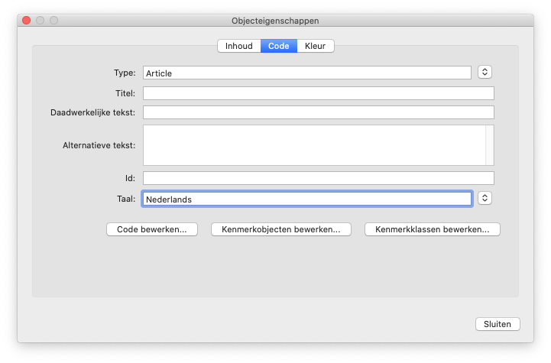Click the Alternatieve tekst scrollbar track
Image resolution: width=551 pixels, height=363 pixels.
tap(490, 145)
